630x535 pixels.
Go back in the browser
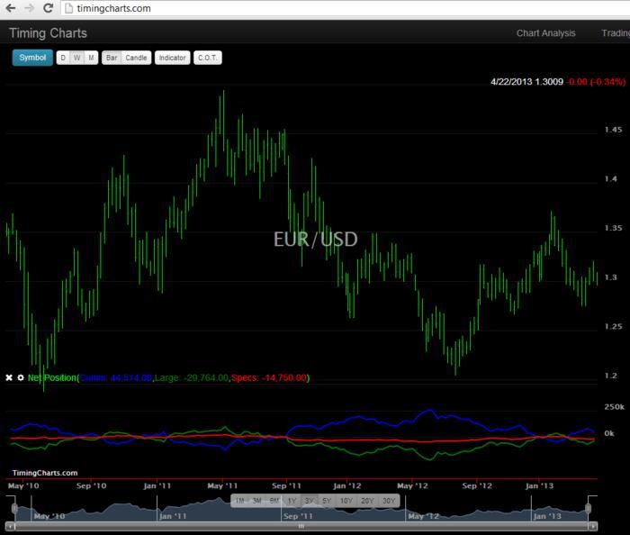point(11,8)
